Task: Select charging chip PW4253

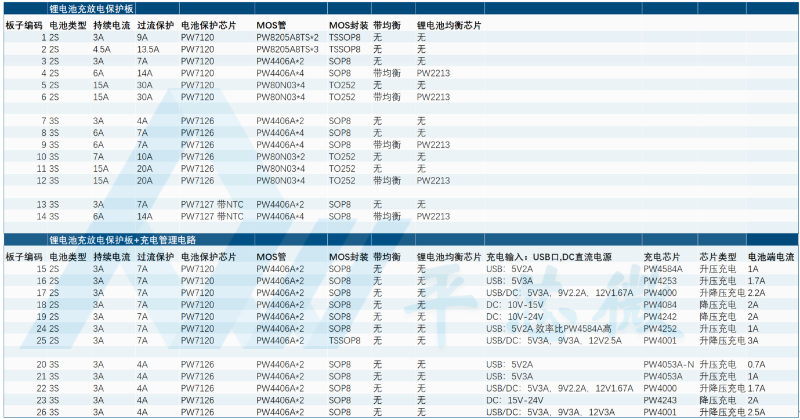Action: (660, 281)
